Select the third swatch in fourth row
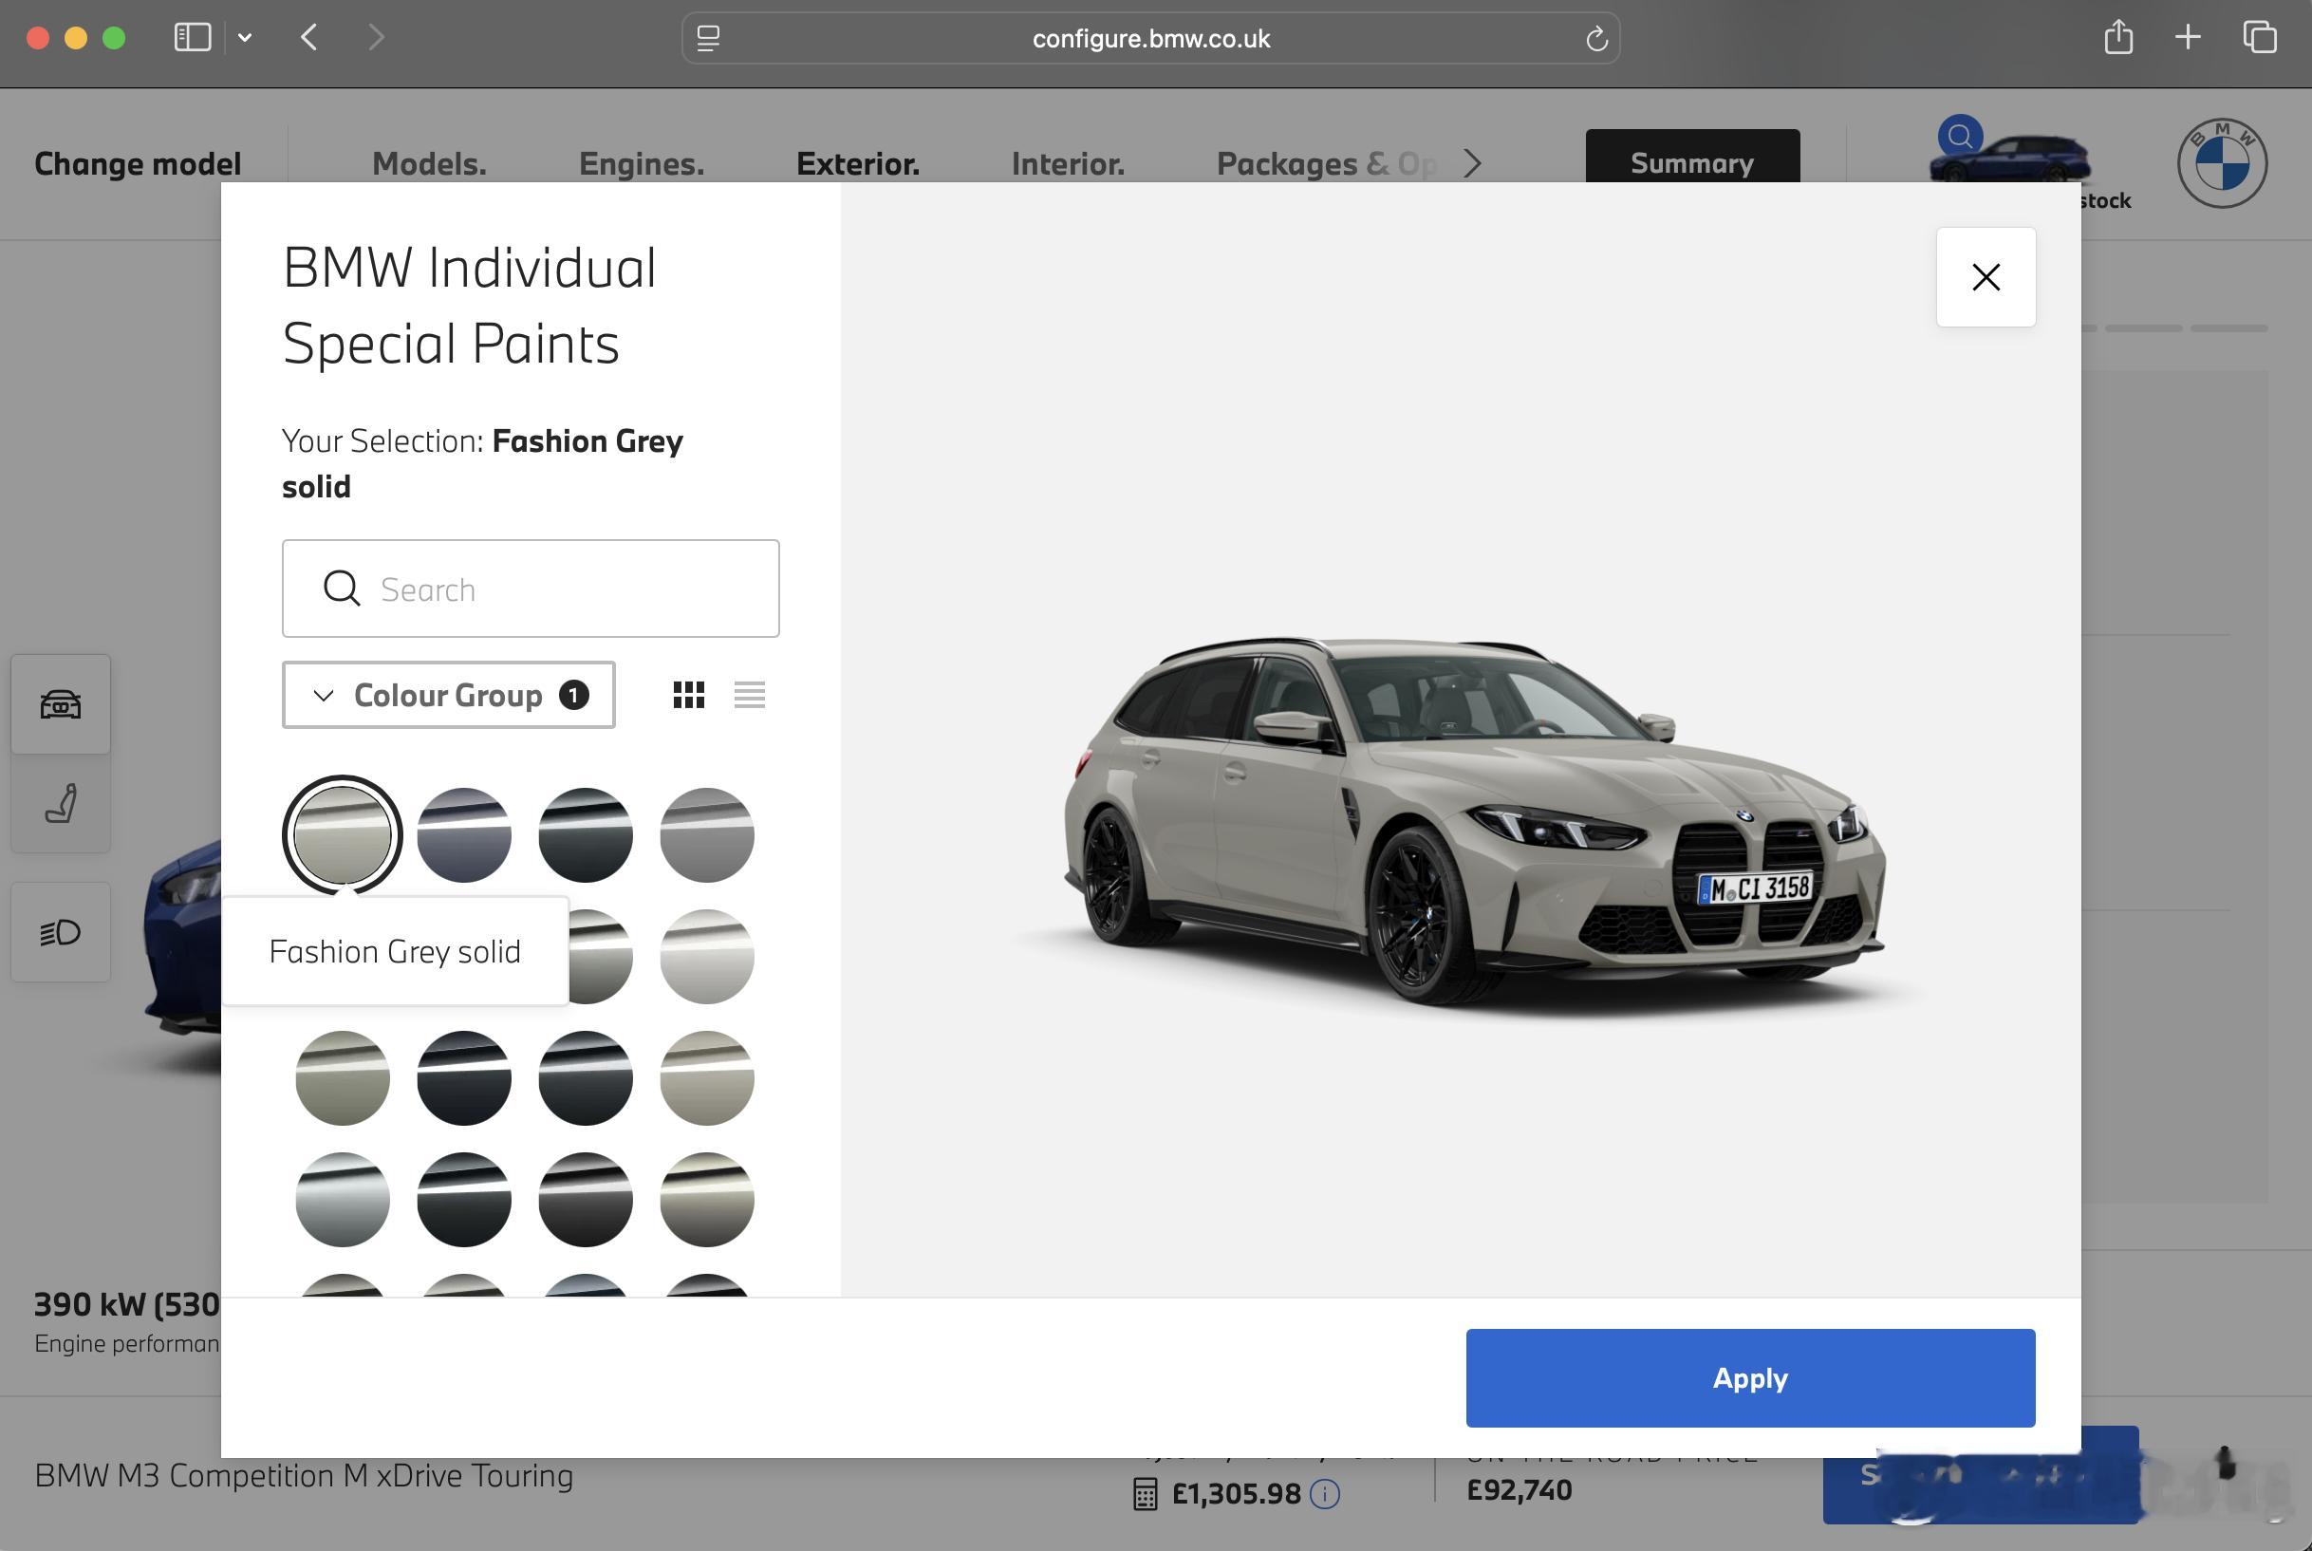Image resolution: width=2312 pixels, height=1551 pixels. [586, 1200]
